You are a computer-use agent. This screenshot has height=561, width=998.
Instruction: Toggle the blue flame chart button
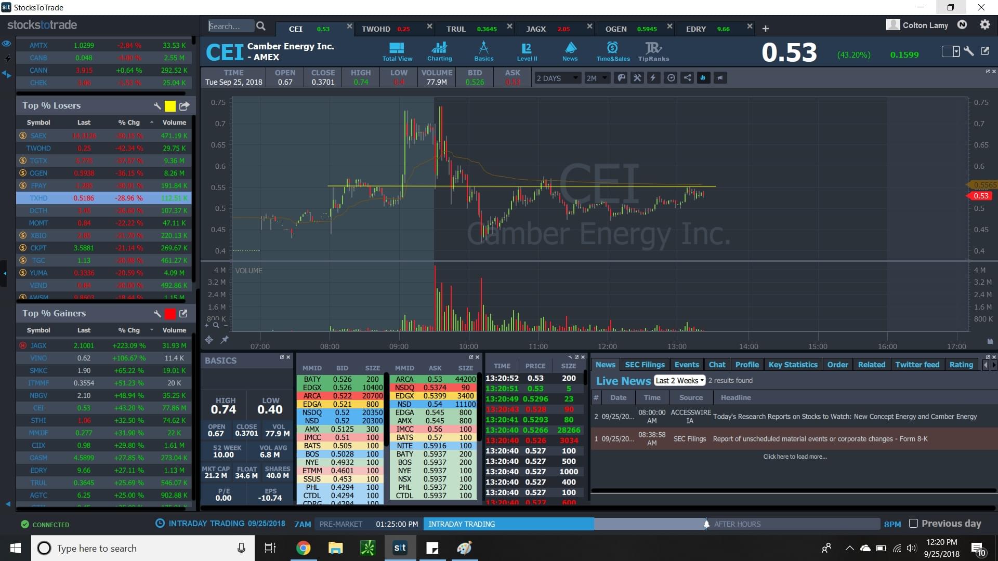click(703, 78)
